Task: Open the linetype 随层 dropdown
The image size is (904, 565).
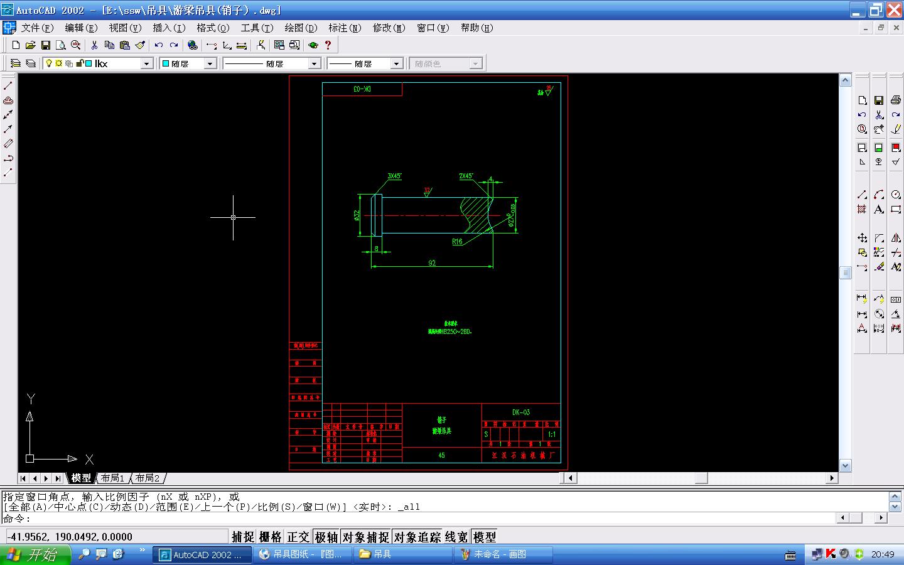Action: pos(314,63)
